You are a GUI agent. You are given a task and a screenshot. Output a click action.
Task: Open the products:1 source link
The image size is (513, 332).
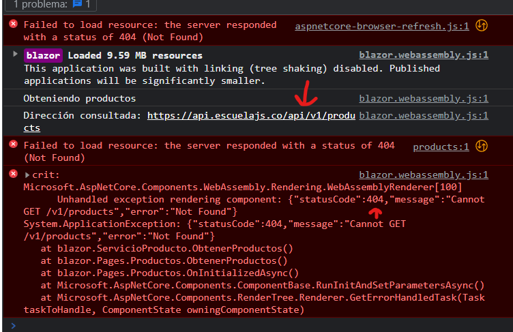(x=441, y=147)
